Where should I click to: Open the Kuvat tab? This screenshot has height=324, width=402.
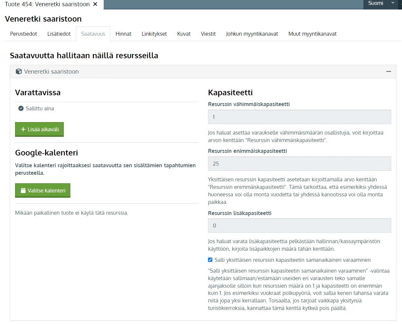pos(184,34)
